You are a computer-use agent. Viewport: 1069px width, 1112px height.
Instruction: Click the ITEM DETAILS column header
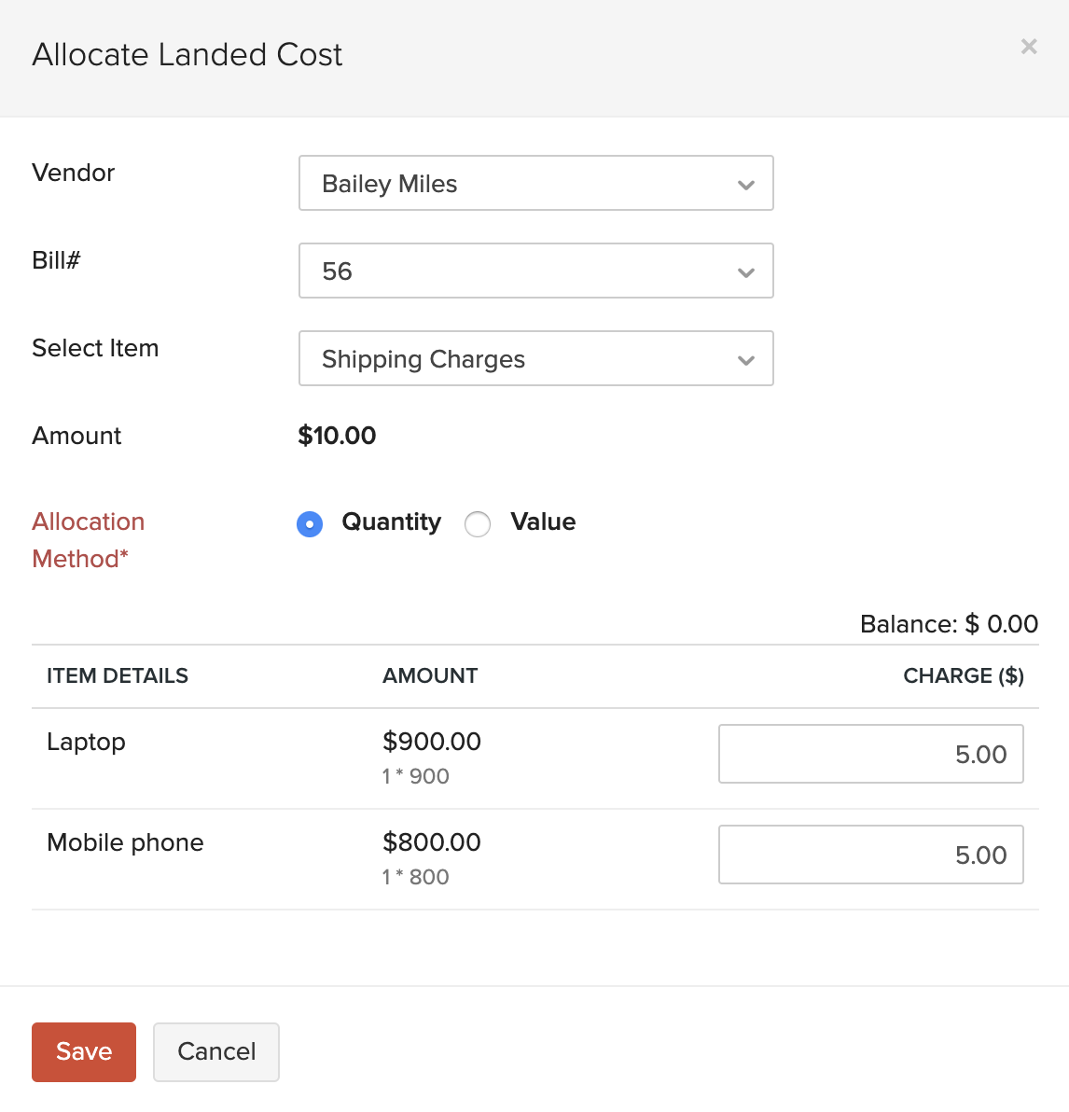click(x=117, y=675)
